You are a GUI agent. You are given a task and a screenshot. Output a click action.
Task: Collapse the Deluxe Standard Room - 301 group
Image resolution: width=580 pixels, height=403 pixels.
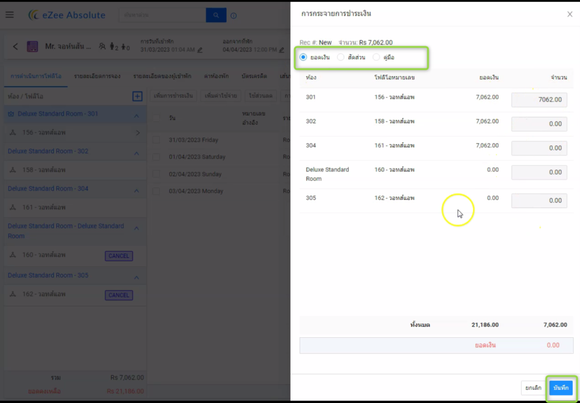pos(137,116)
